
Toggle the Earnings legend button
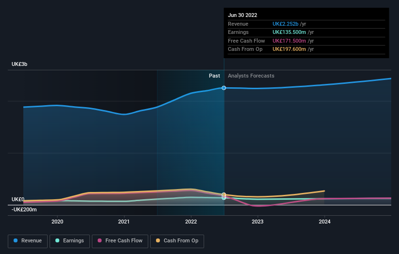coord(69,241)
